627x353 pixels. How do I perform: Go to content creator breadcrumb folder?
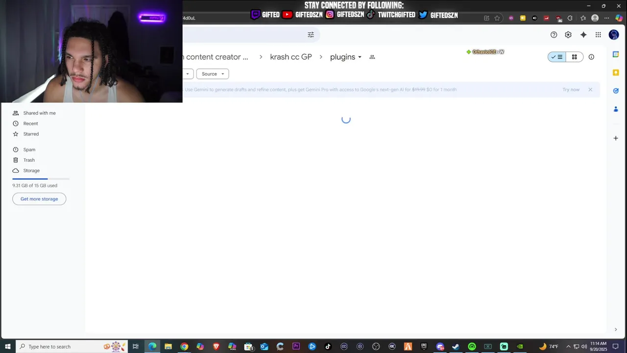coord(216,57)
